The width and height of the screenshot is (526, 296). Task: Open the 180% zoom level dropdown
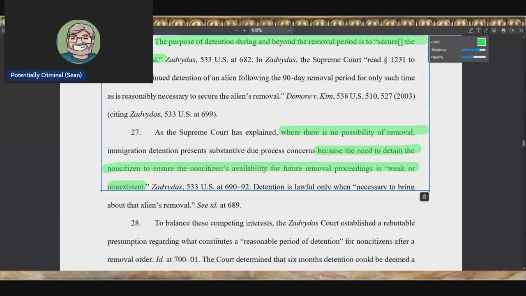pos(271,30)
